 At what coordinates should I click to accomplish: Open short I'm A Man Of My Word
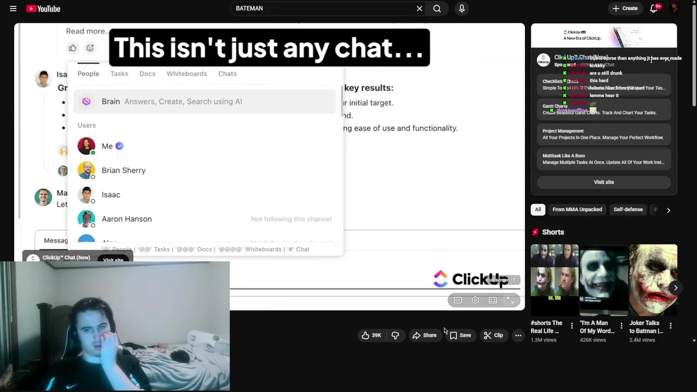click(x=604, y=280)
